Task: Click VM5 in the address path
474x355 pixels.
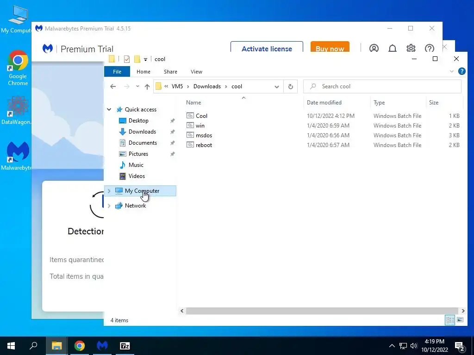Action: pos(177,86)
